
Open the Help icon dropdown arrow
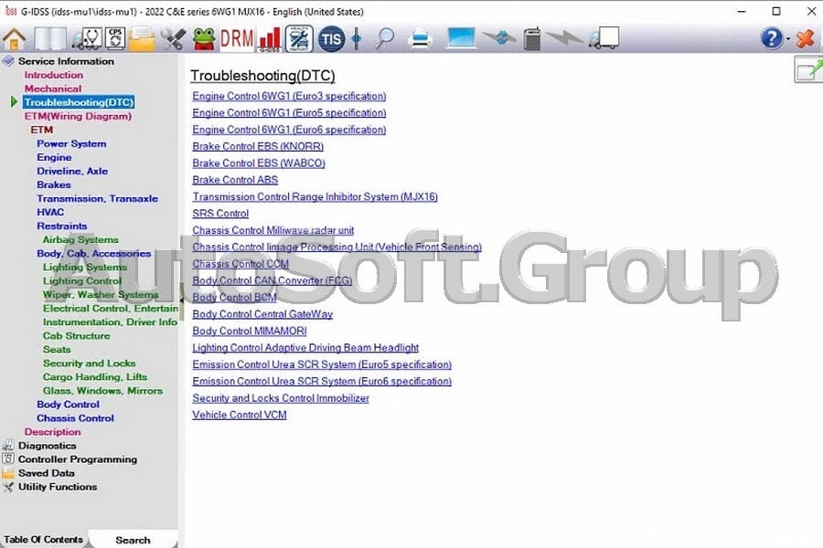point(787,39)
